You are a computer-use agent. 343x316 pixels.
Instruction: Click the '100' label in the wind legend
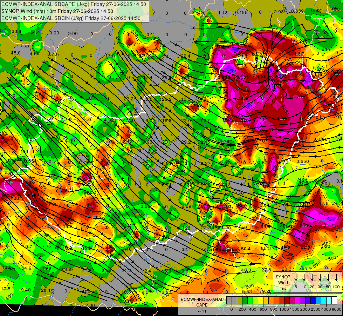click(336, 287)
